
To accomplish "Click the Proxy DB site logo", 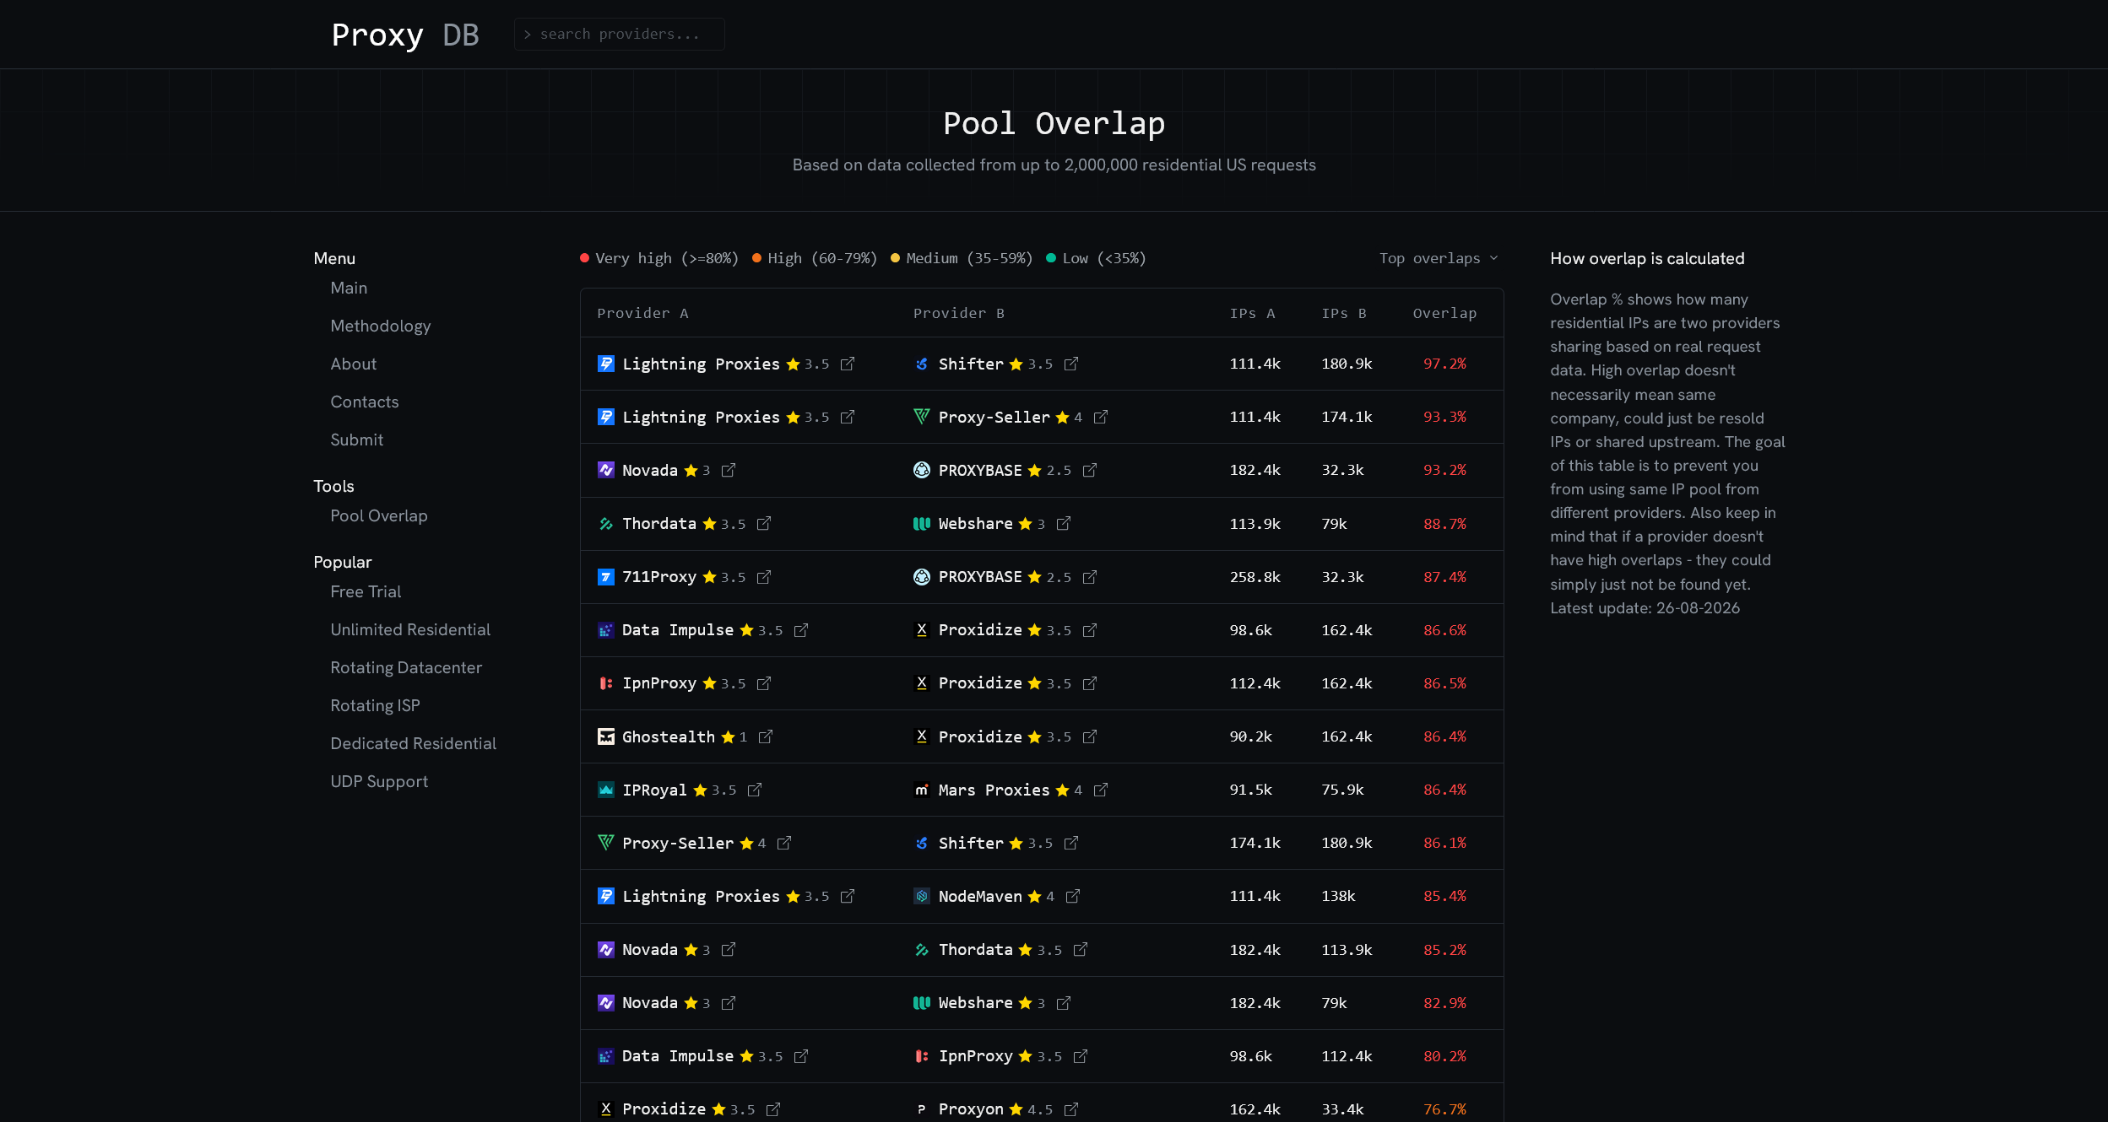I will point(405,35).
